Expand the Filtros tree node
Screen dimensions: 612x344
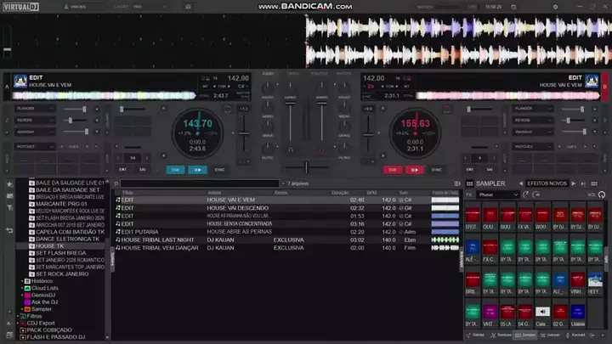[19, 316]
